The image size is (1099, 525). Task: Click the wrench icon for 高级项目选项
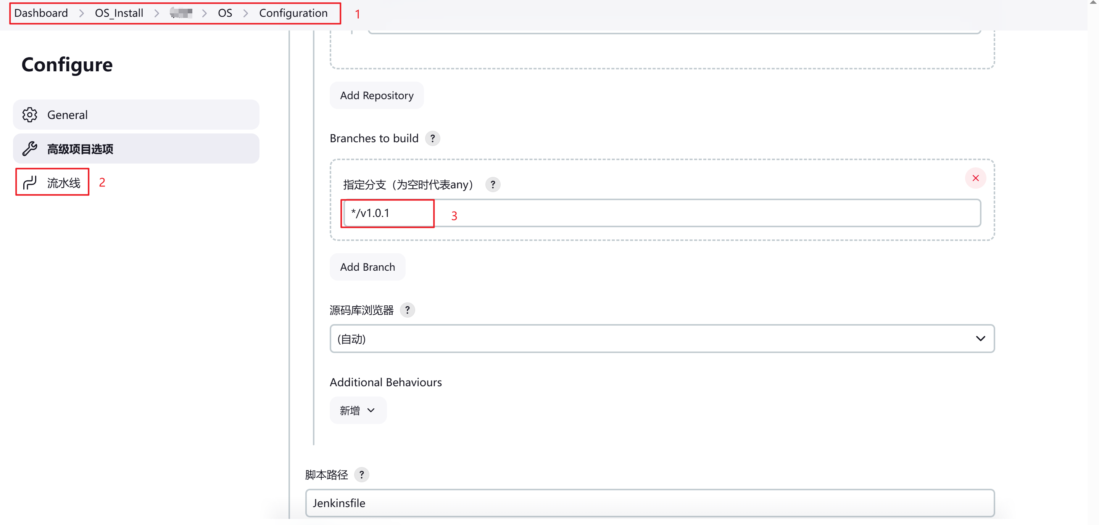pyautogui.click(x=29, y=149)
